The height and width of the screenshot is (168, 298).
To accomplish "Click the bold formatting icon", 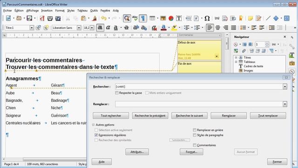I will tap(100, 28).
